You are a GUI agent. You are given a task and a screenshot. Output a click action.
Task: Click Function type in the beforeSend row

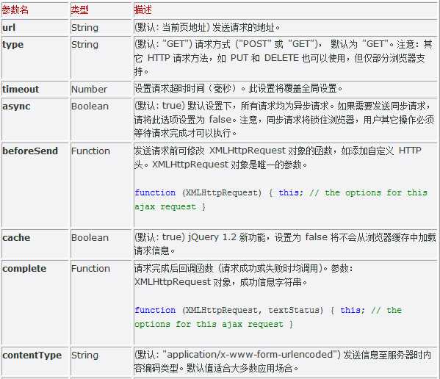coord(90,151)
